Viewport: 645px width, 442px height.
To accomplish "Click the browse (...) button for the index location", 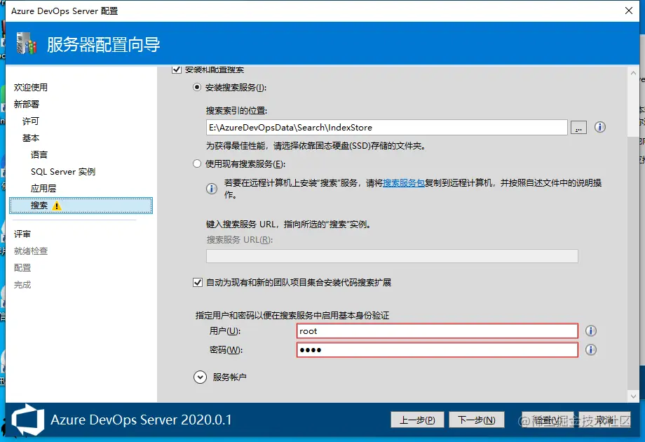I will point(578,128).
